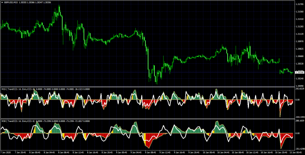This screenshot has height=155, width=305.
Task: Click the 9 Jan 08:45 time label
Action: 150,153
